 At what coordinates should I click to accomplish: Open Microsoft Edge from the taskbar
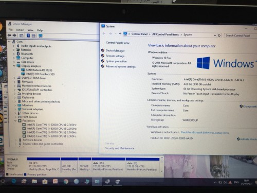(14, 181)
